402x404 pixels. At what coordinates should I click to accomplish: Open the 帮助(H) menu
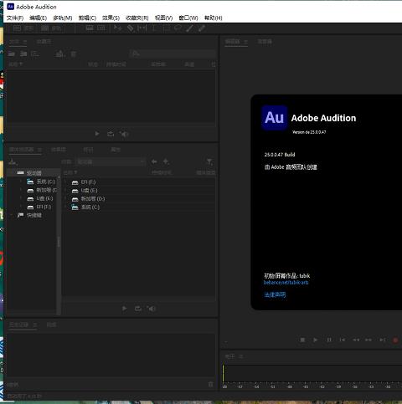pos(214,18)
